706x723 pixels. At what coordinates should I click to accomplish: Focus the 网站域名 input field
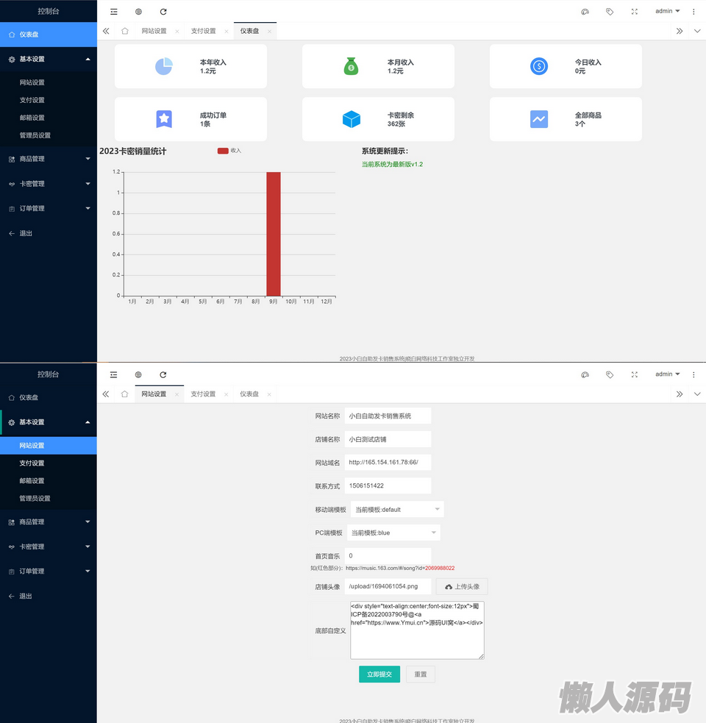(x=388, y=462)
